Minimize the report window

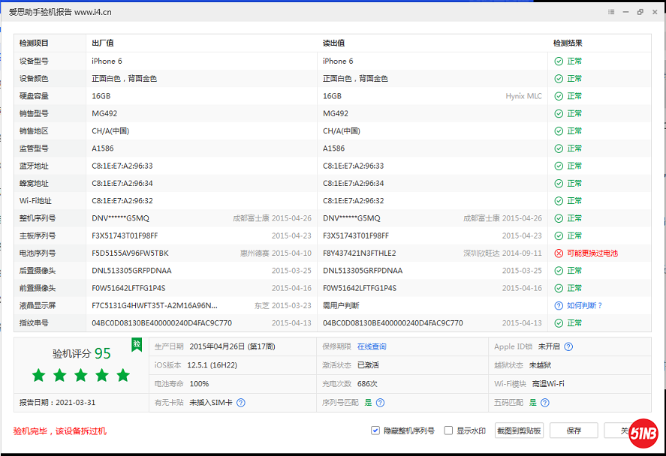(x=625, y=12)
